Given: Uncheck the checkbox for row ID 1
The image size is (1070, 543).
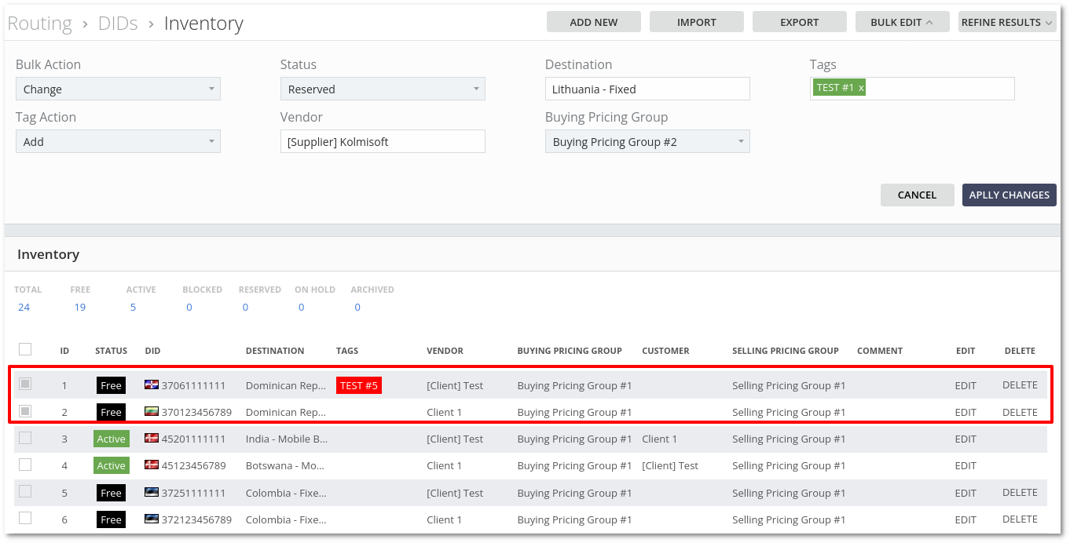Looking at the screenshot, I should 25,384.
